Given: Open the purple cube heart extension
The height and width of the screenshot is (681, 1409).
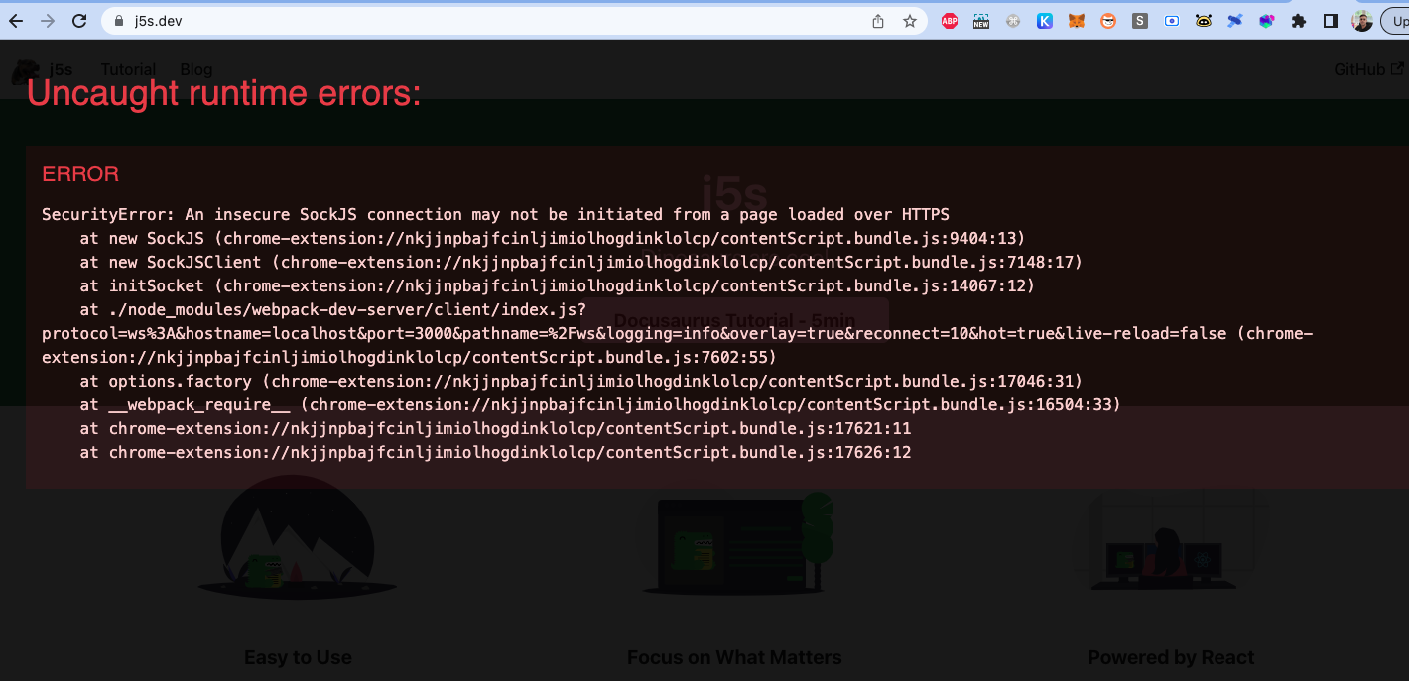Looking at the screenshot, I should [1267, 21].
